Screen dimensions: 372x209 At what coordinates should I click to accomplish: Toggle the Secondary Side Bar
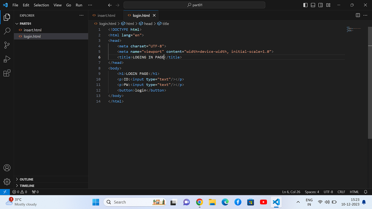(321, 5)
